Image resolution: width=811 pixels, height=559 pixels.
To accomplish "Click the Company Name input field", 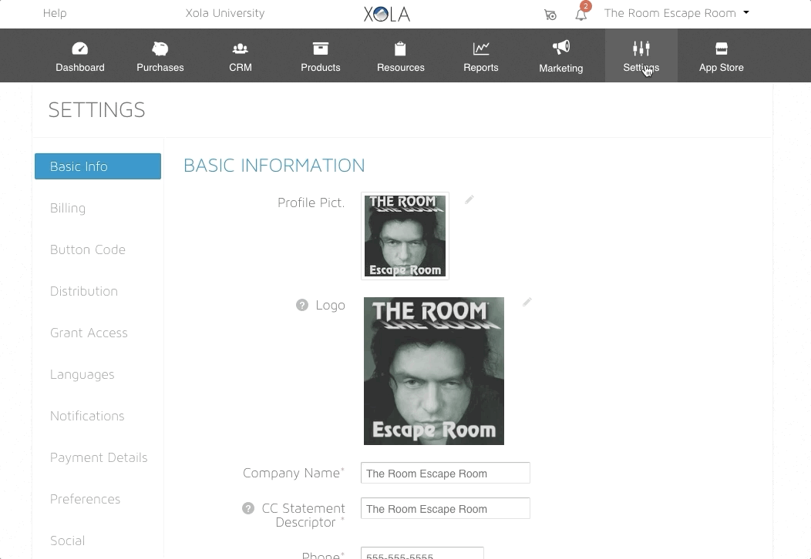I will pyautogui.click(x=446, y=473).
